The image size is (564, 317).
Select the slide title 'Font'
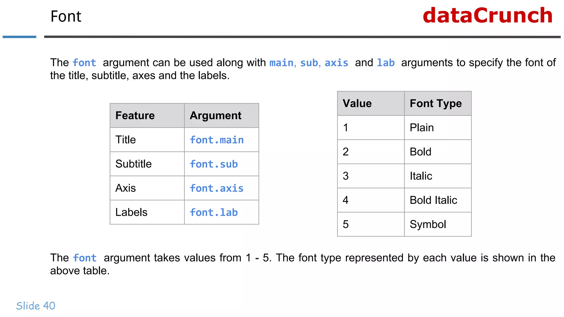[66, 17]
